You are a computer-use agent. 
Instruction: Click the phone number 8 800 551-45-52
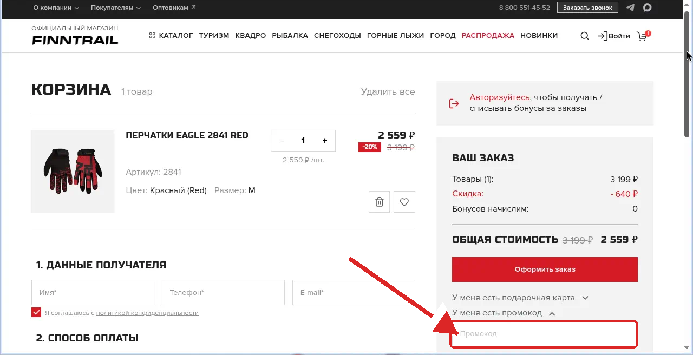coord(525,8)
